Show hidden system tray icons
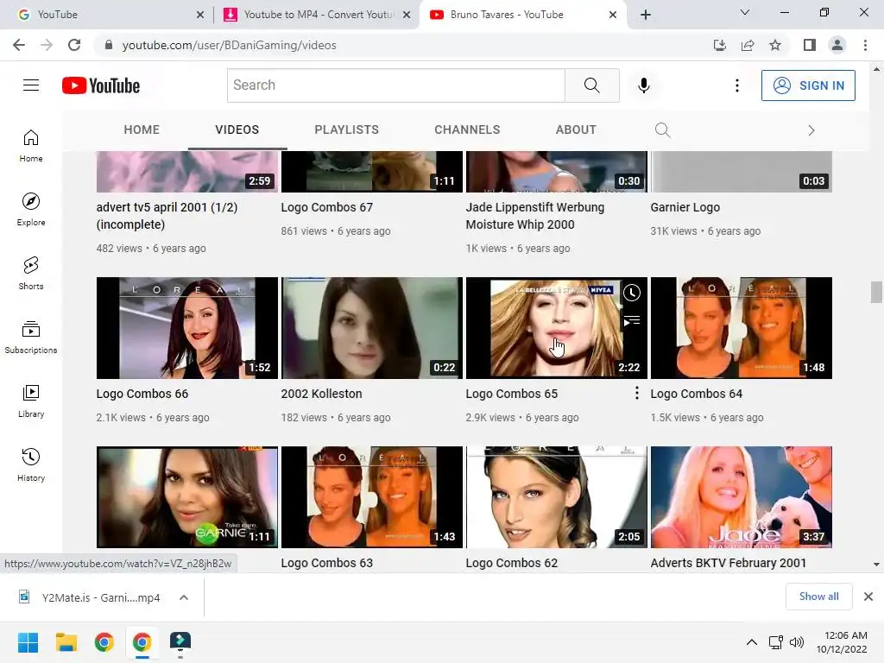 click(x=752, y=642)
